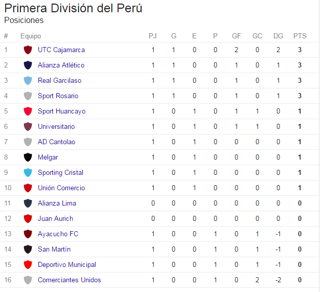324x292 pixels.
Task: Click the San Martín black shield icon
Action: (28, 250)
